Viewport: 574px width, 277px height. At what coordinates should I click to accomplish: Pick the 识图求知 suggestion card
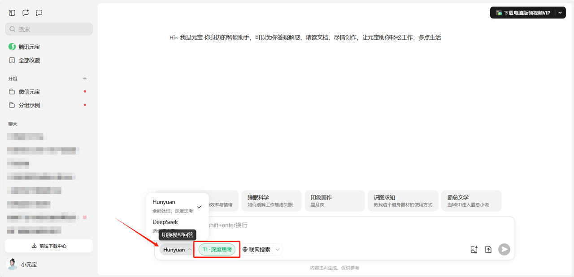point(403,201)
